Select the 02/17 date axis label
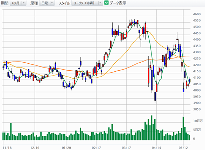This screenshot has width=205, height=150. pyautogui.click(x=96, y=148)
